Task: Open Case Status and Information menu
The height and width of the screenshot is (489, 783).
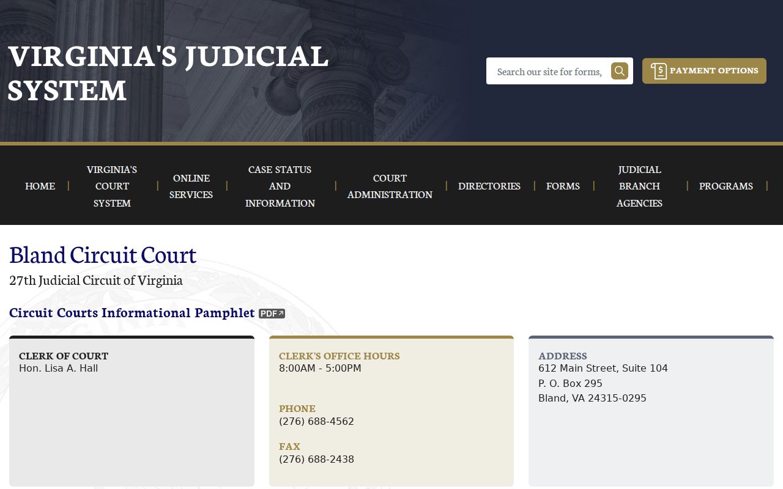Action: (280, 186)
